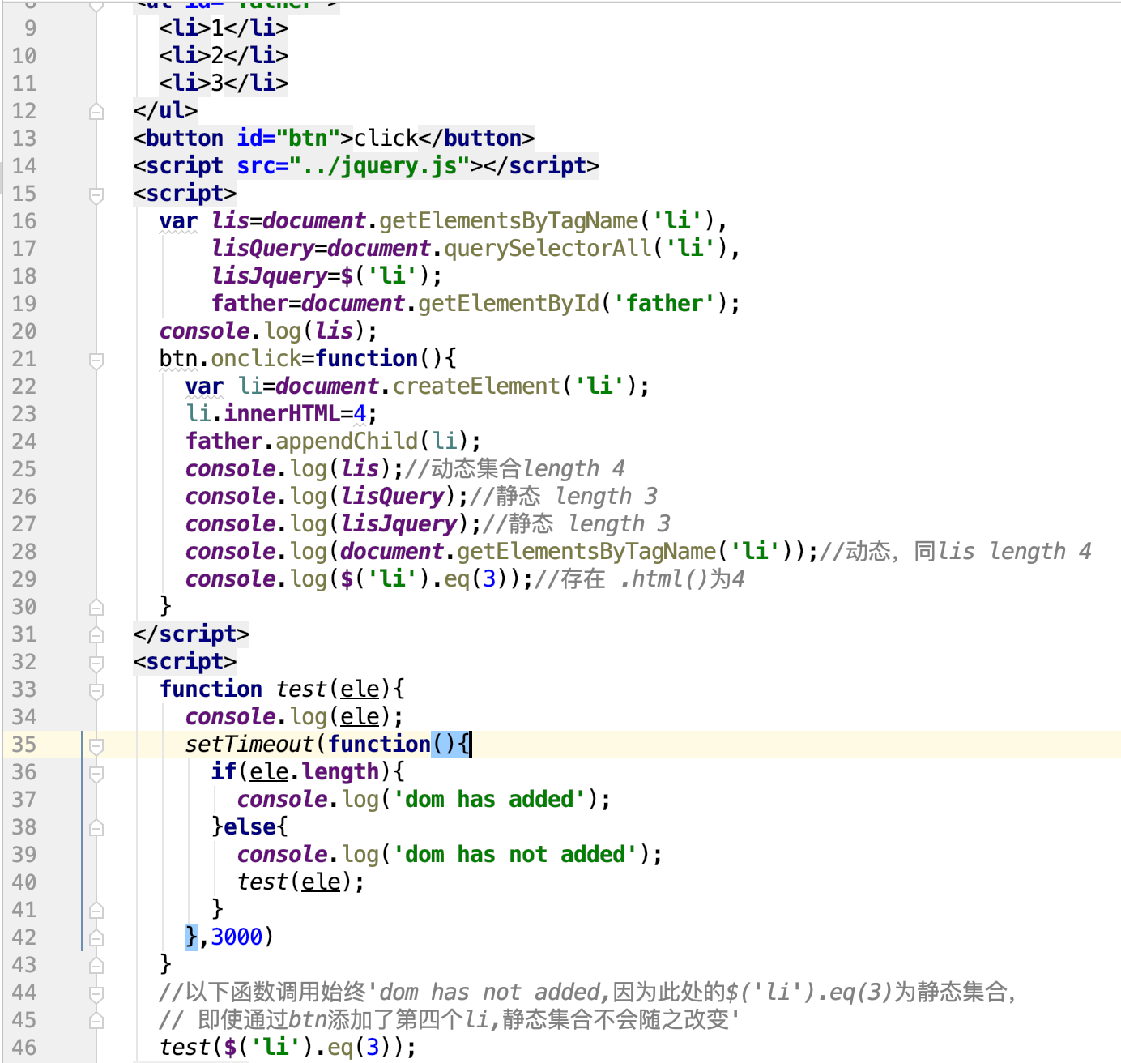This screenshot has width=1121, height=1063.
Task: Click innerHTML on line 23
Action: (x=282, y=414)
